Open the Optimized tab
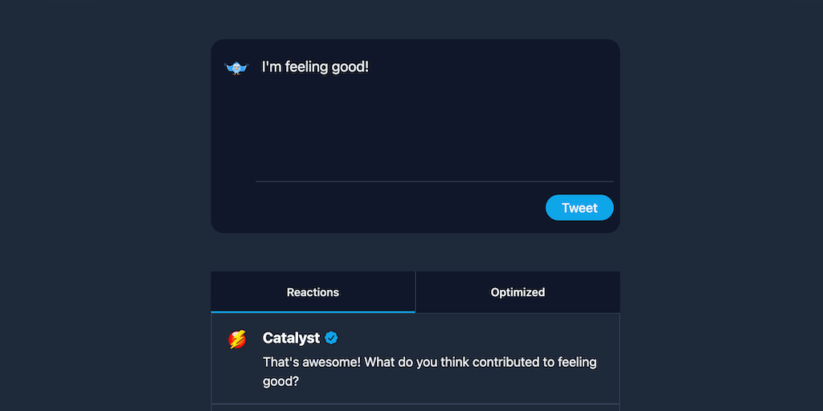The width and height of the screenshot is (823, 411). pos(518,292)
